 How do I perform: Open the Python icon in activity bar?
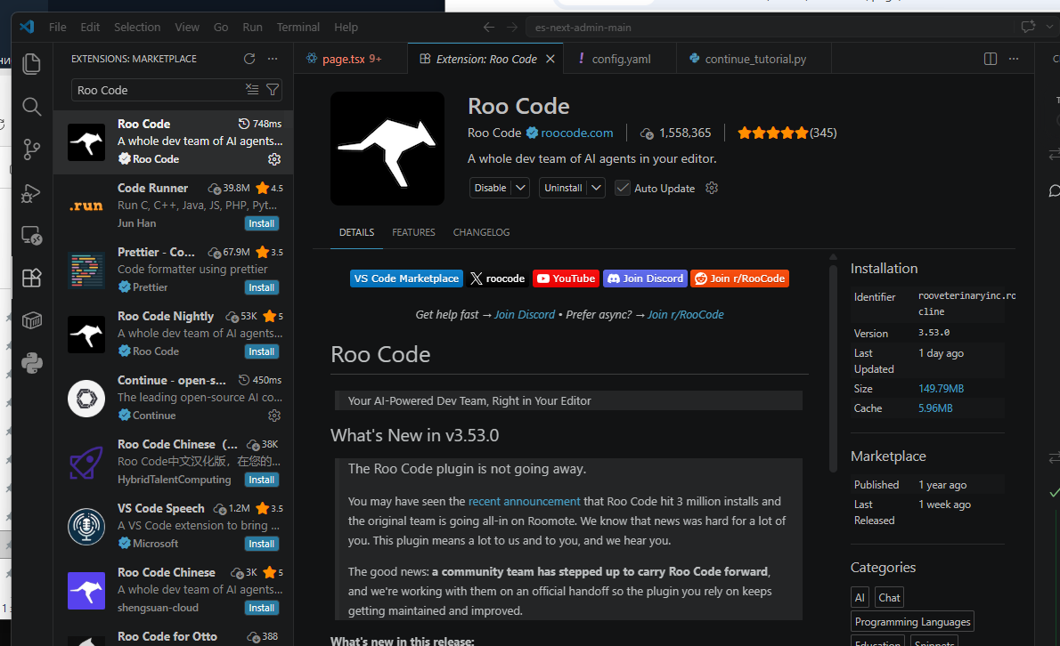pos(32,363)
